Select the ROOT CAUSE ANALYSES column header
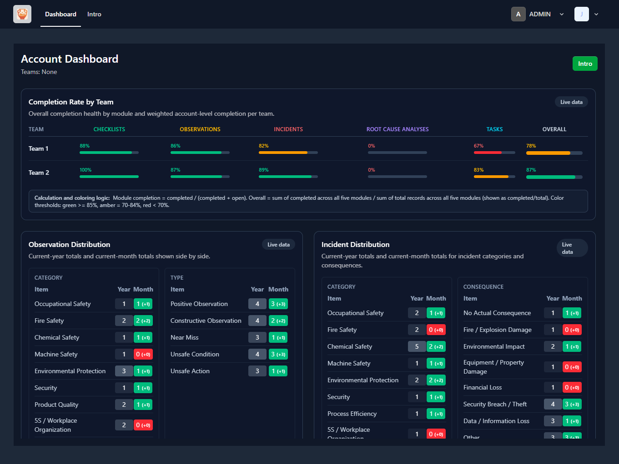The image size is (619, 464). (398, 129)
